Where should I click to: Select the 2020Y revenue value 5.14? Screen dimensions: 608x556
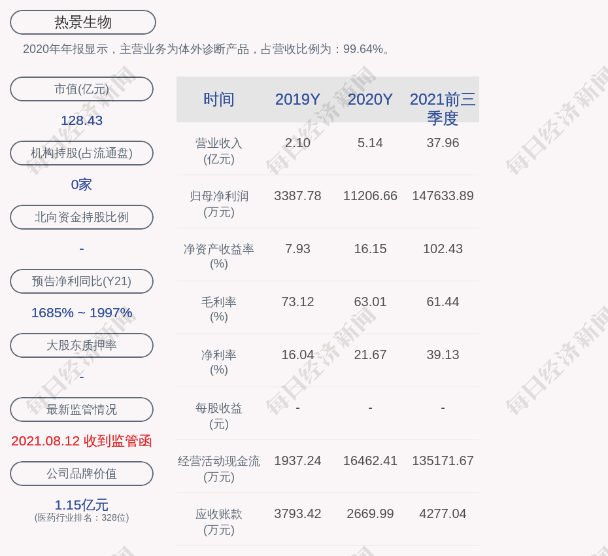pyautogui.click(x=370, y=143)
